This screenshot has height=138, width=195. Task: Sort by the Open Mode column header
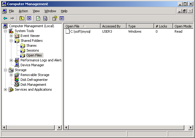point(183,26)
